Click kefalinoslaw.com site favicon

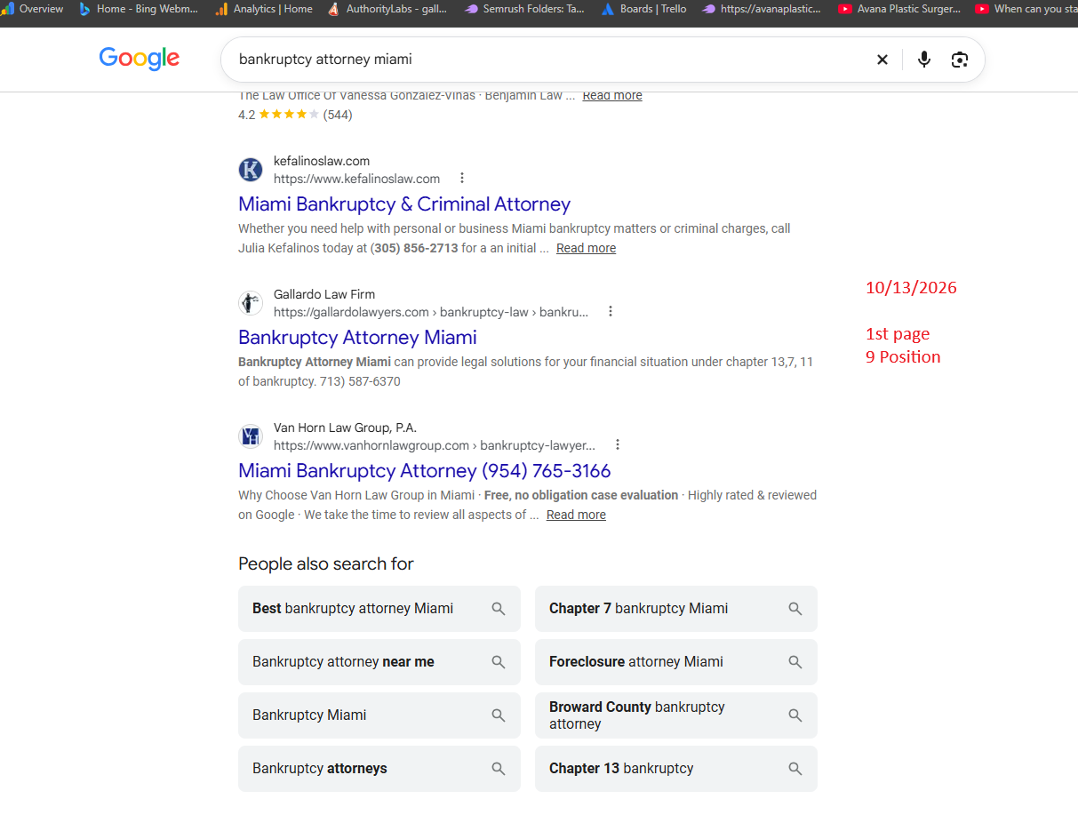coord(251,170)
